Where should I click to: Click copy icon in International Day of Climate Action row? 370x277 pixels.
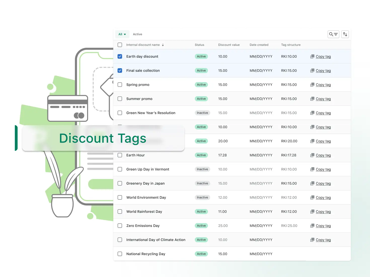[x=312, y=240]
